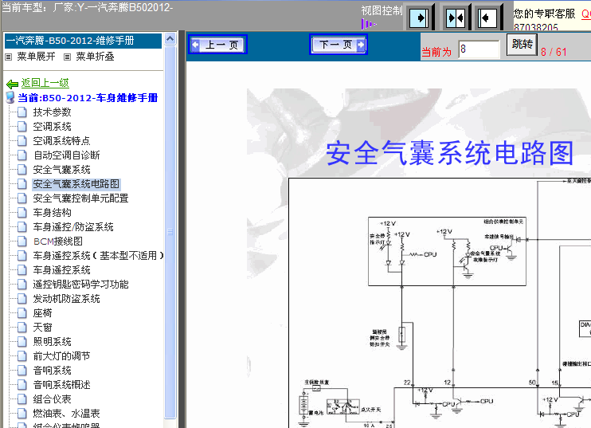This screenshot has height=428, width=591.
Task: Click the 一汽奔腾-B50-2012-维修手册 header
Action: [x=83, y=41]
